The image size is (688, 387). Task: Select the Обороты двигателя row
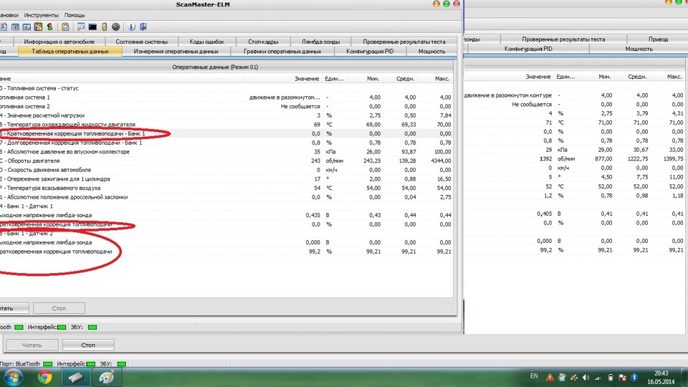pos(226,161)
